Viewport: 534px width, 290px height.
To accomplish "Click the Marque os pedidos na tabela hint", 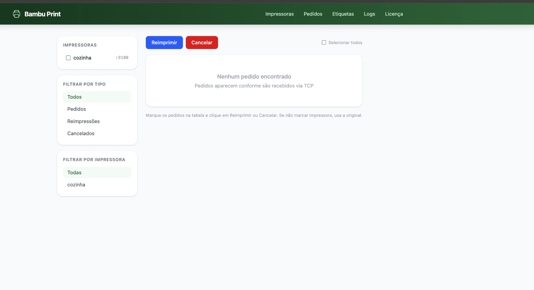I will pos(254,115).
